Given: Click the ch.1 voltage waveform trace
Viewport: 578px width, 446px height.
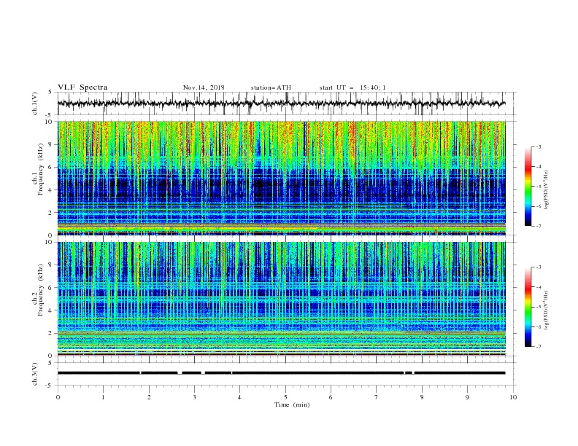Looking at the screenshot, I should (x=281, y=103).
